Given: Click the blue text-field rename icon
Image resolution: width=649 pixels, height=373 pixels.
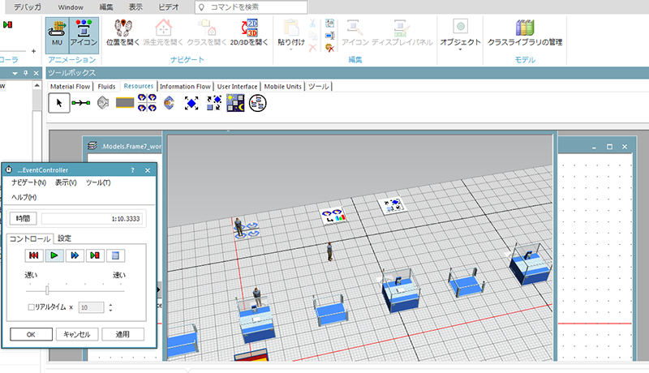Looking at the screenshot, I should click(330, 36).
